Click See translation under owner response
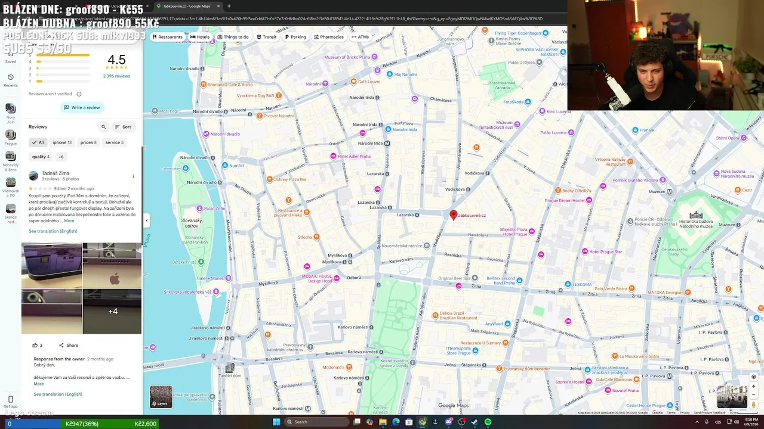764x429 pixels. [58, 394]
